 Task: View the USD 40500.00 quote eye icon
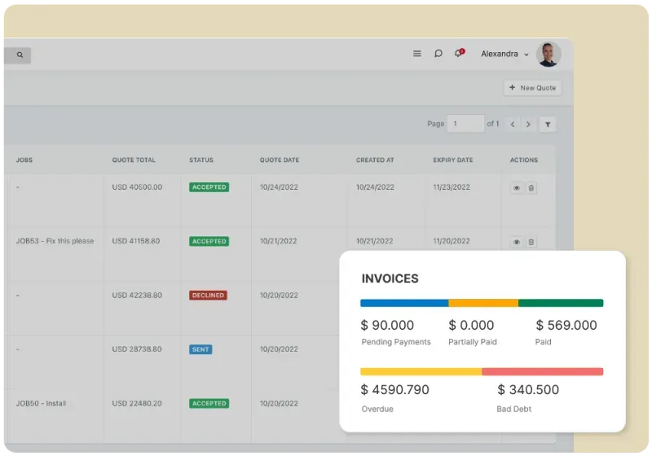coord(517,188)
